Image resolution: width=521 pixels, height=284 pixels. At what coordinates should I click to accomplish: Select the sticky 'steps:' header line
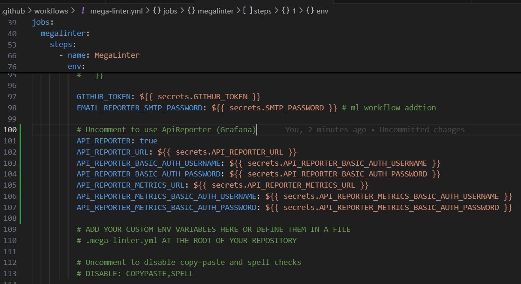[x=63, y=45]
